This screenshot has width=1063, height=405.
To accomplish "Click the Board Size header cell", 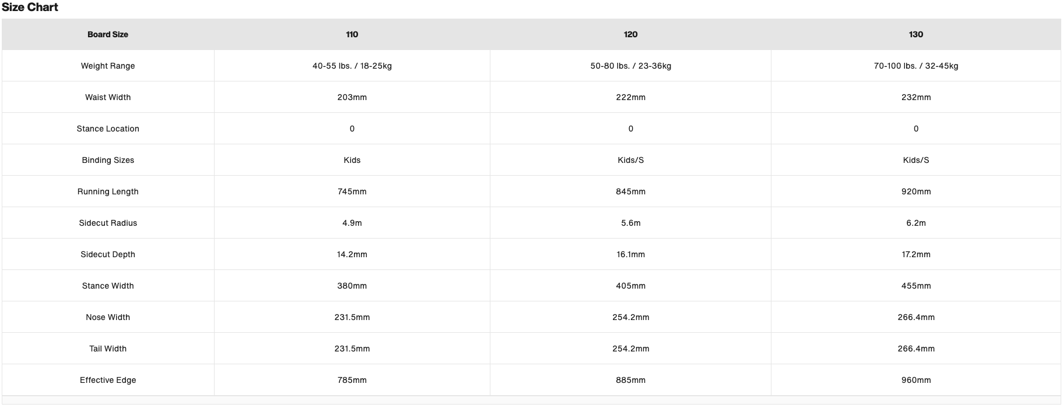I will pos(108,34).
